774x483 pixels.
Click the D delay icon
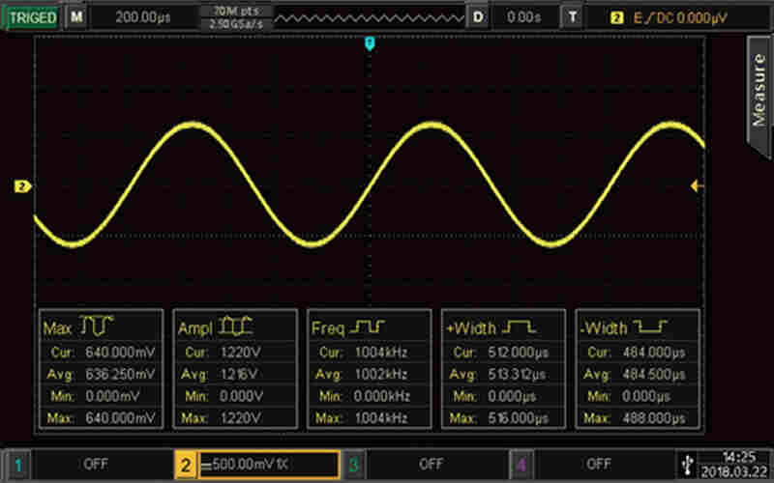click(x=477, y=17)
